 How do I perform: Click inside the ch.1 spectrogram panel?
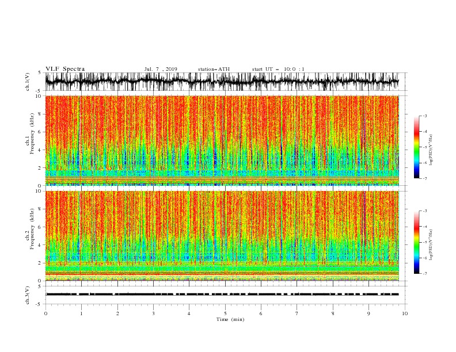222,140
